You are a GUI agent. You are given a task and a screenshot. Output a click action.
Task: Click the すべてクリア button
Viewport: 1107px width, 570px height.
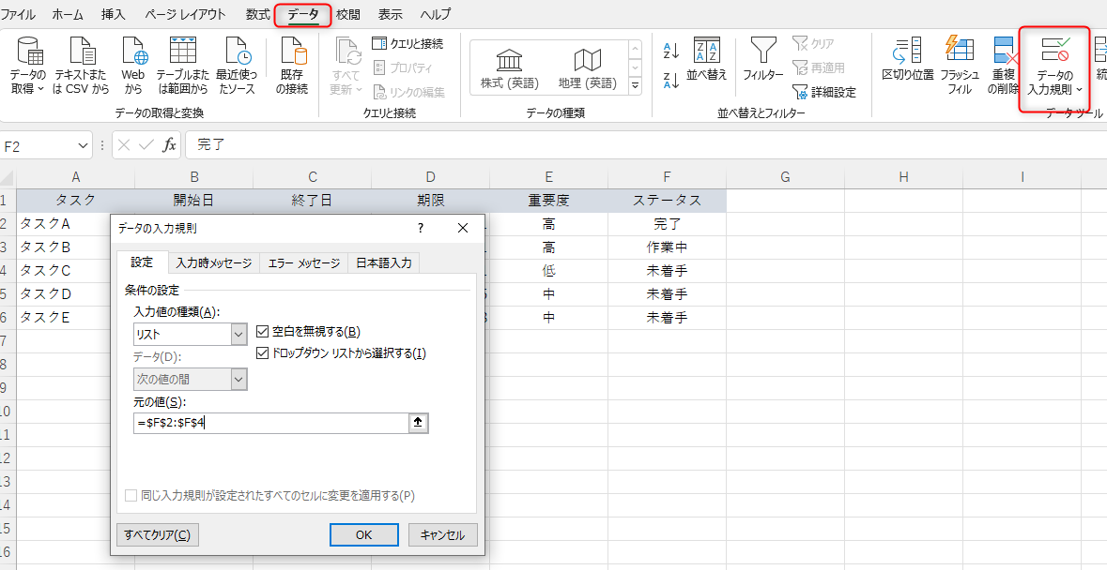pyautogui.click(x=157, y=535)
